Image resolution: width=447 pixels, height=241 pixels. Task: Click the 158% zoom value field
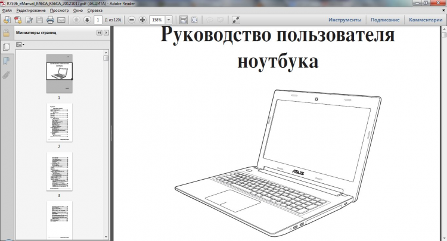pyautogui.click(x=157, y=20)
